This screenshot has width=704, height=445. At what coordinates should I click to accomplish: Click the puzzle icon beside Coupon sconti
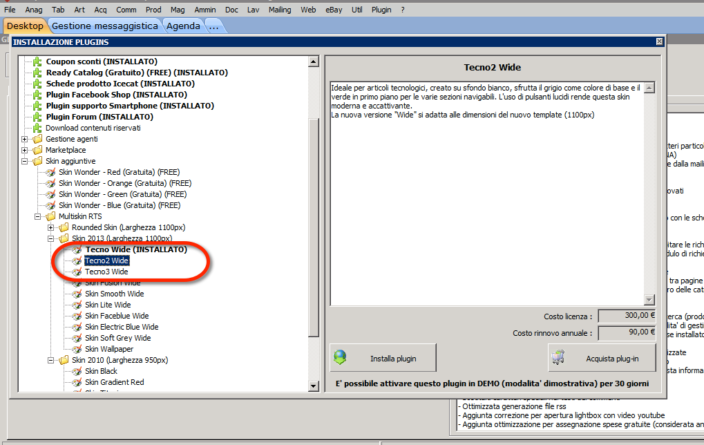pos(37,61)
